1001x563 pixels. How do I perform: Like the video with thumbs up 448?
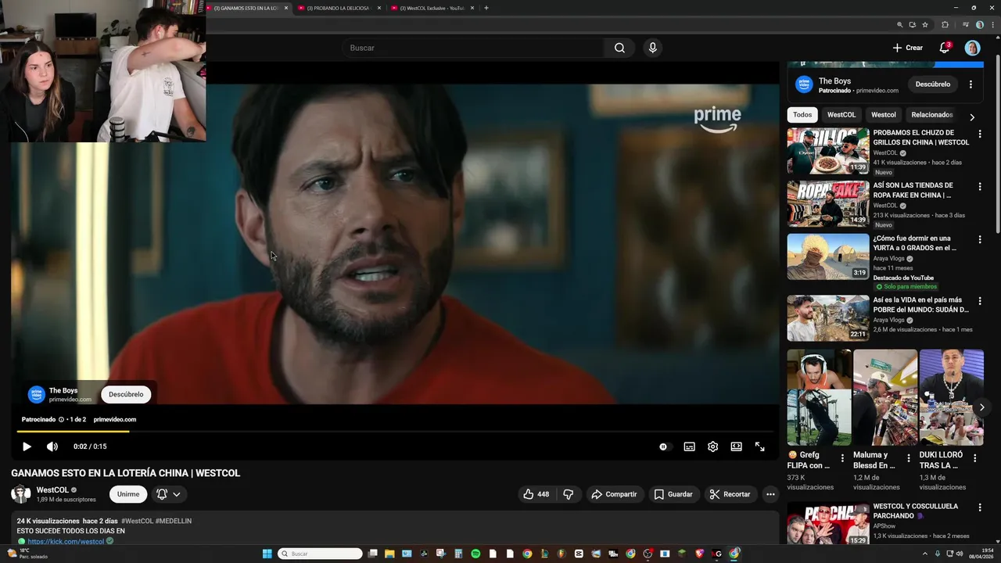click(536, 494)
